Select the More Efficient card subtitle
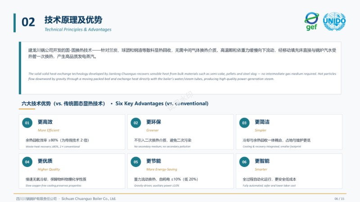 tap(48, 130)
